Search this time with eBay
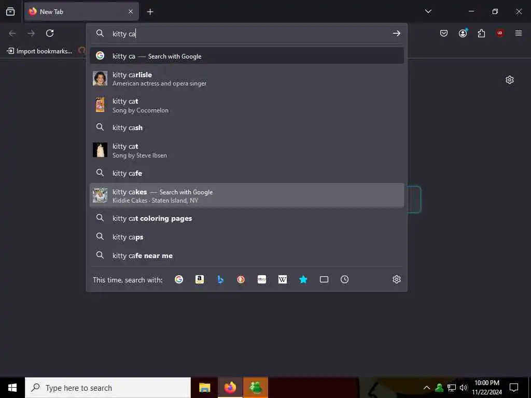531x398 pixels. (x=262, y=279)
